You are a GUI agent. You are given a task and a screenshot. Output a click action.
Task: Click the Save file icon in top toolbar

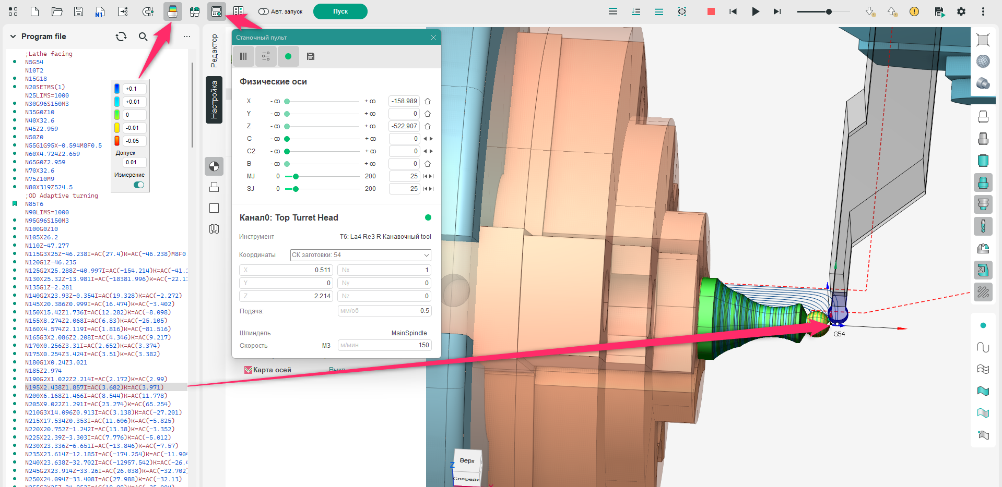(78, 11)
